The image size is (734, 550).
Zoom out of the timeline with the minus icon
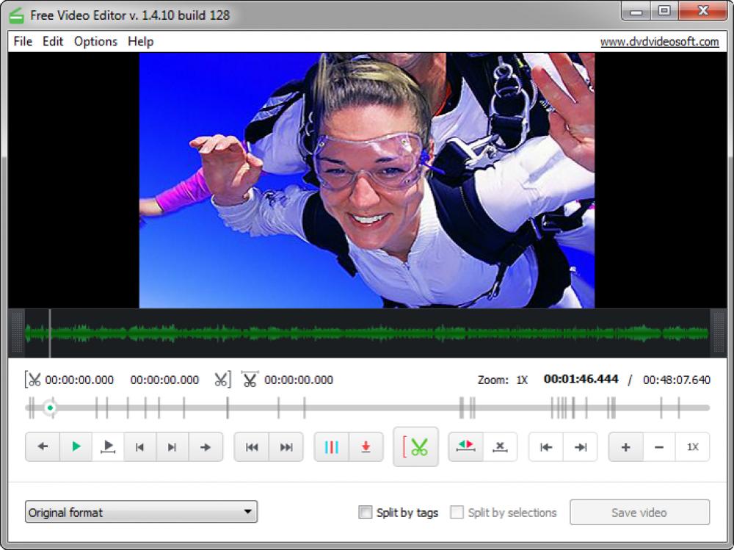point(658,446)
